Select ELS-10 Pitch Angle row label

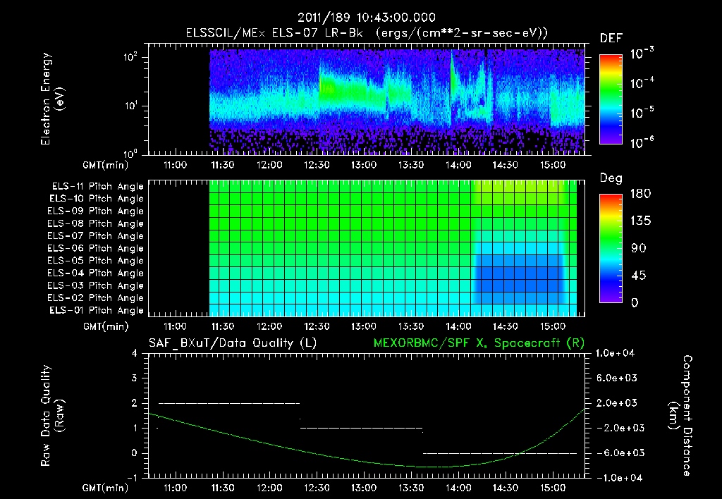tap(97, 199)
